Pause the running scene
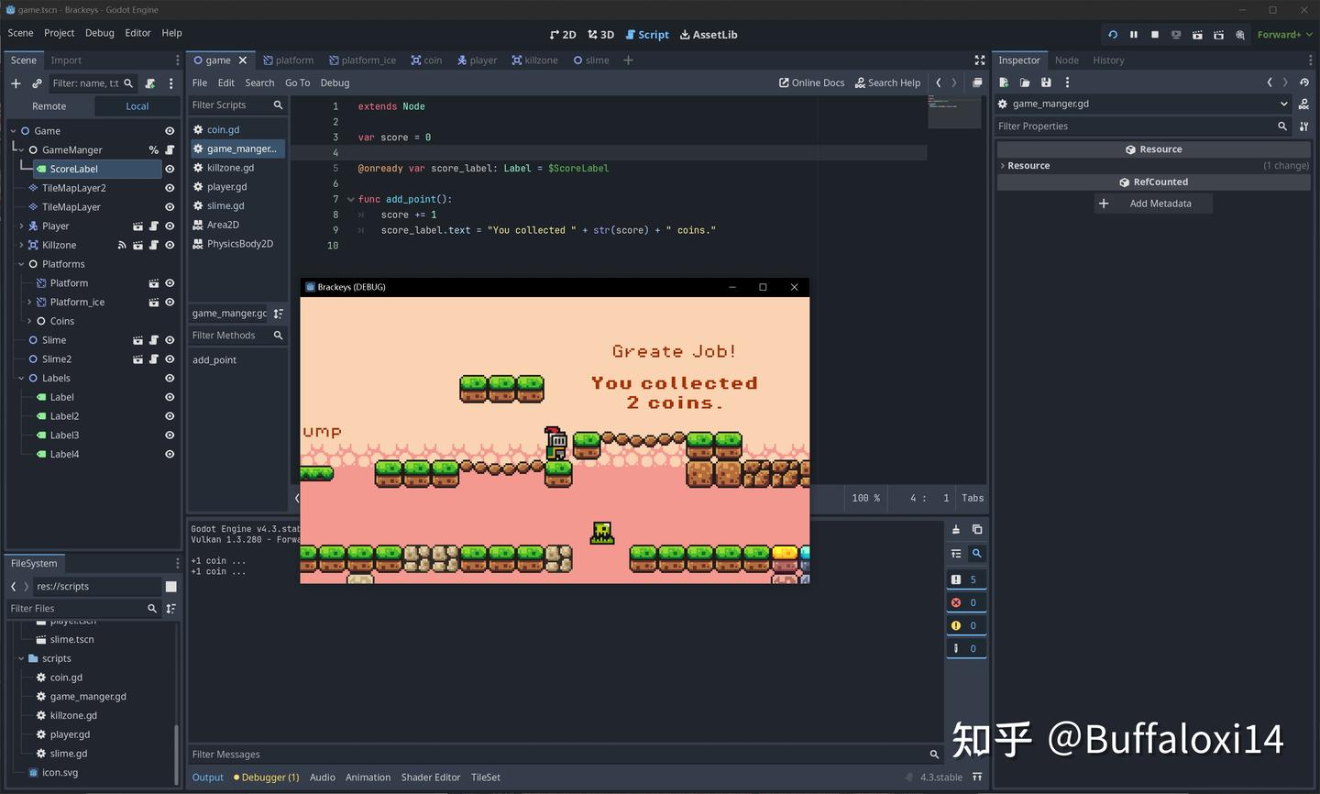 click(x=1134, y=34)
